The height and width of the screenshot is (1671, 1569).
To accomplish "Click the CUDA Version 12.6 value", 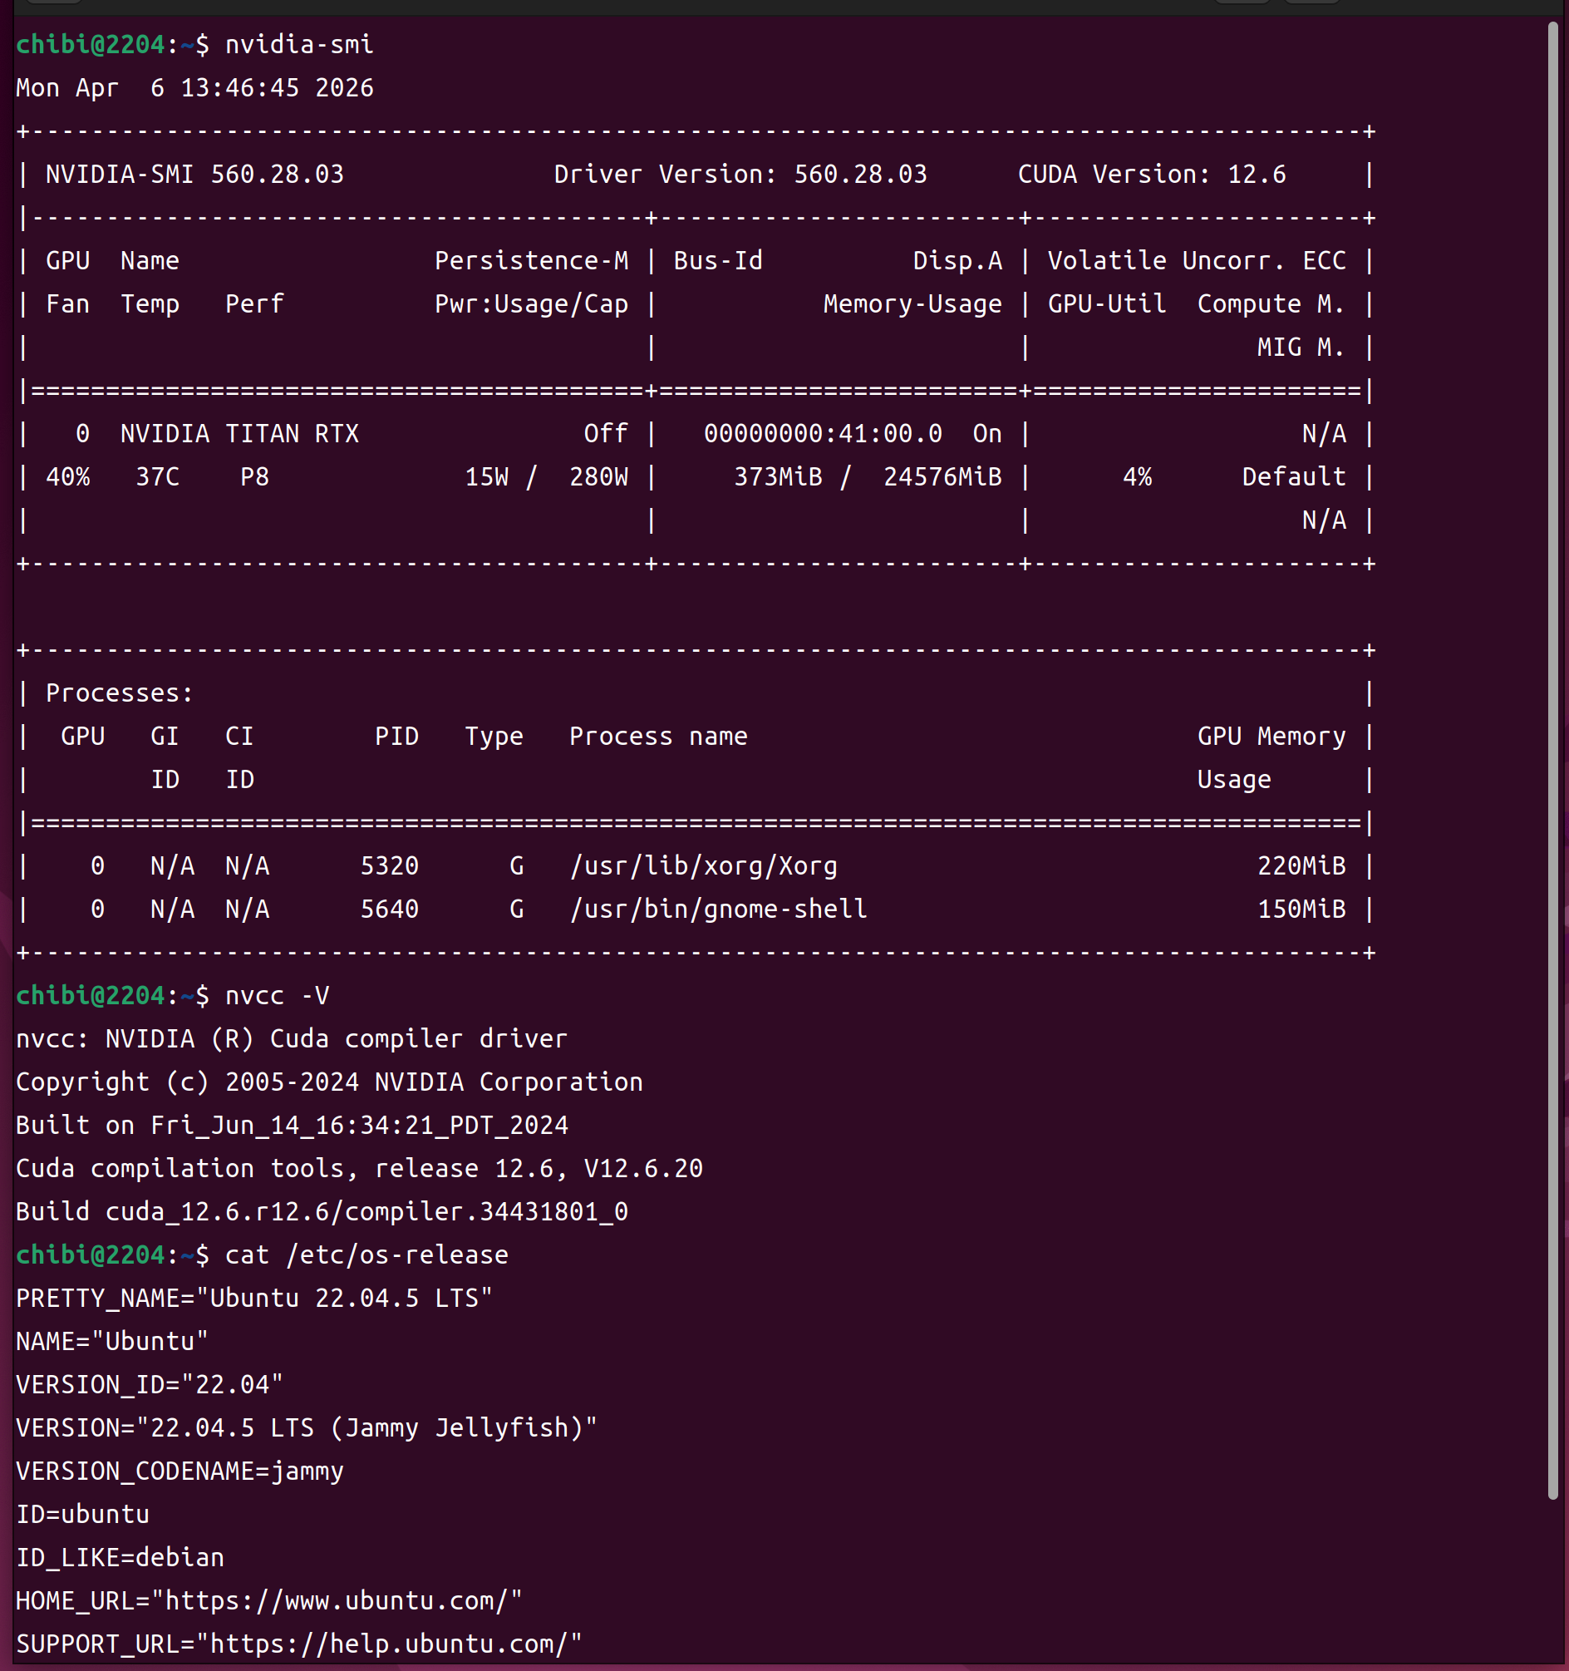I will coord(1257,174).
